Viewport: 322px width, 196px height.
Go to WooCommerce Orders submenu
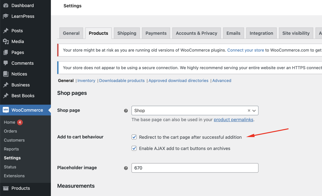(10, 131)
